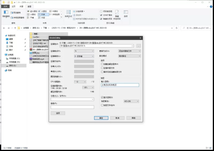Click the 导航窗格 navigation pane icon
The image size is (214, 151).
click(x=6, y=14)
